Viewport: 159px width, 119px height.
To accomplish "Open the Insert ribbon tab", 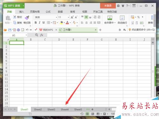I will coord(21,12).
